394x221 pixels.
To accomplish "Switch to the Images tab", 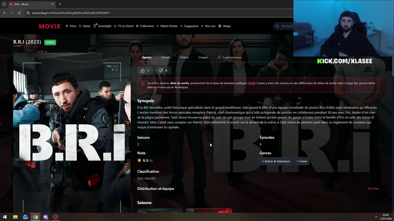I will pos(203,57).
